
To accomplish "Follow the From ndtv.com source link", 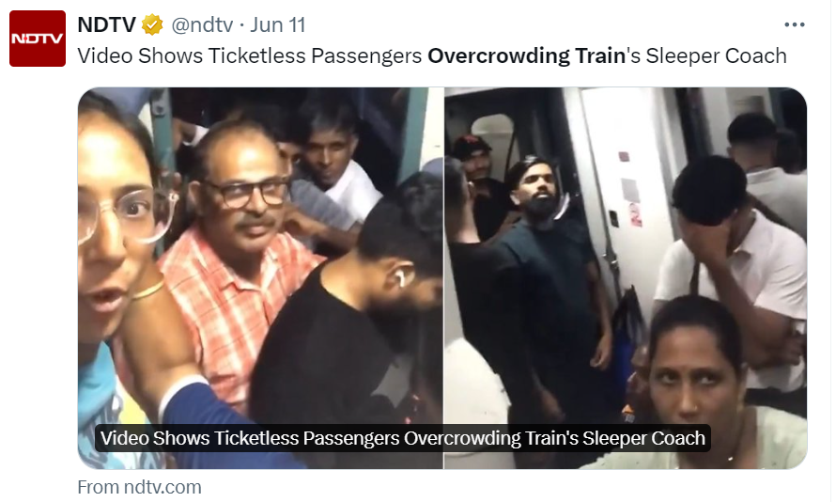I will click(140, 487).
